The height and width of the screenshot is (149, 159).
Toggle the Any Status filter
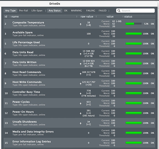54,11
